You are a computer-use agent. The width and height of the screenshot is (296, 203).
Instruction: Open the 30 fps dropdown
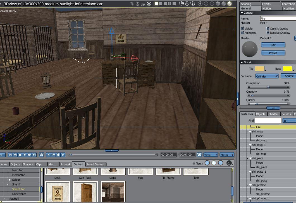227,155
